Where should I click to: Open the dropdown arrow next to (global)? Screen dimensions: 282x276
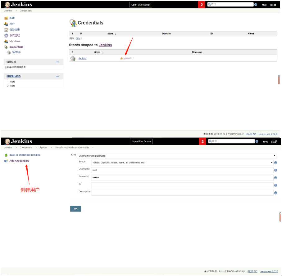(133, 58)
